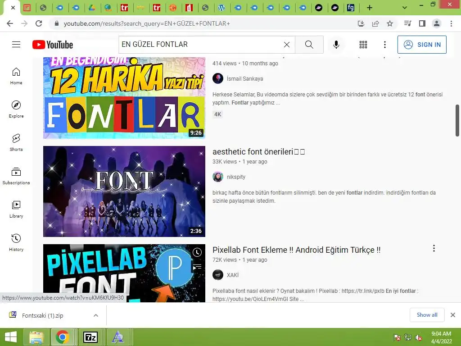Expand Fontsxaki (1).zip download options
461x346 pixels.
pos(96,315)
